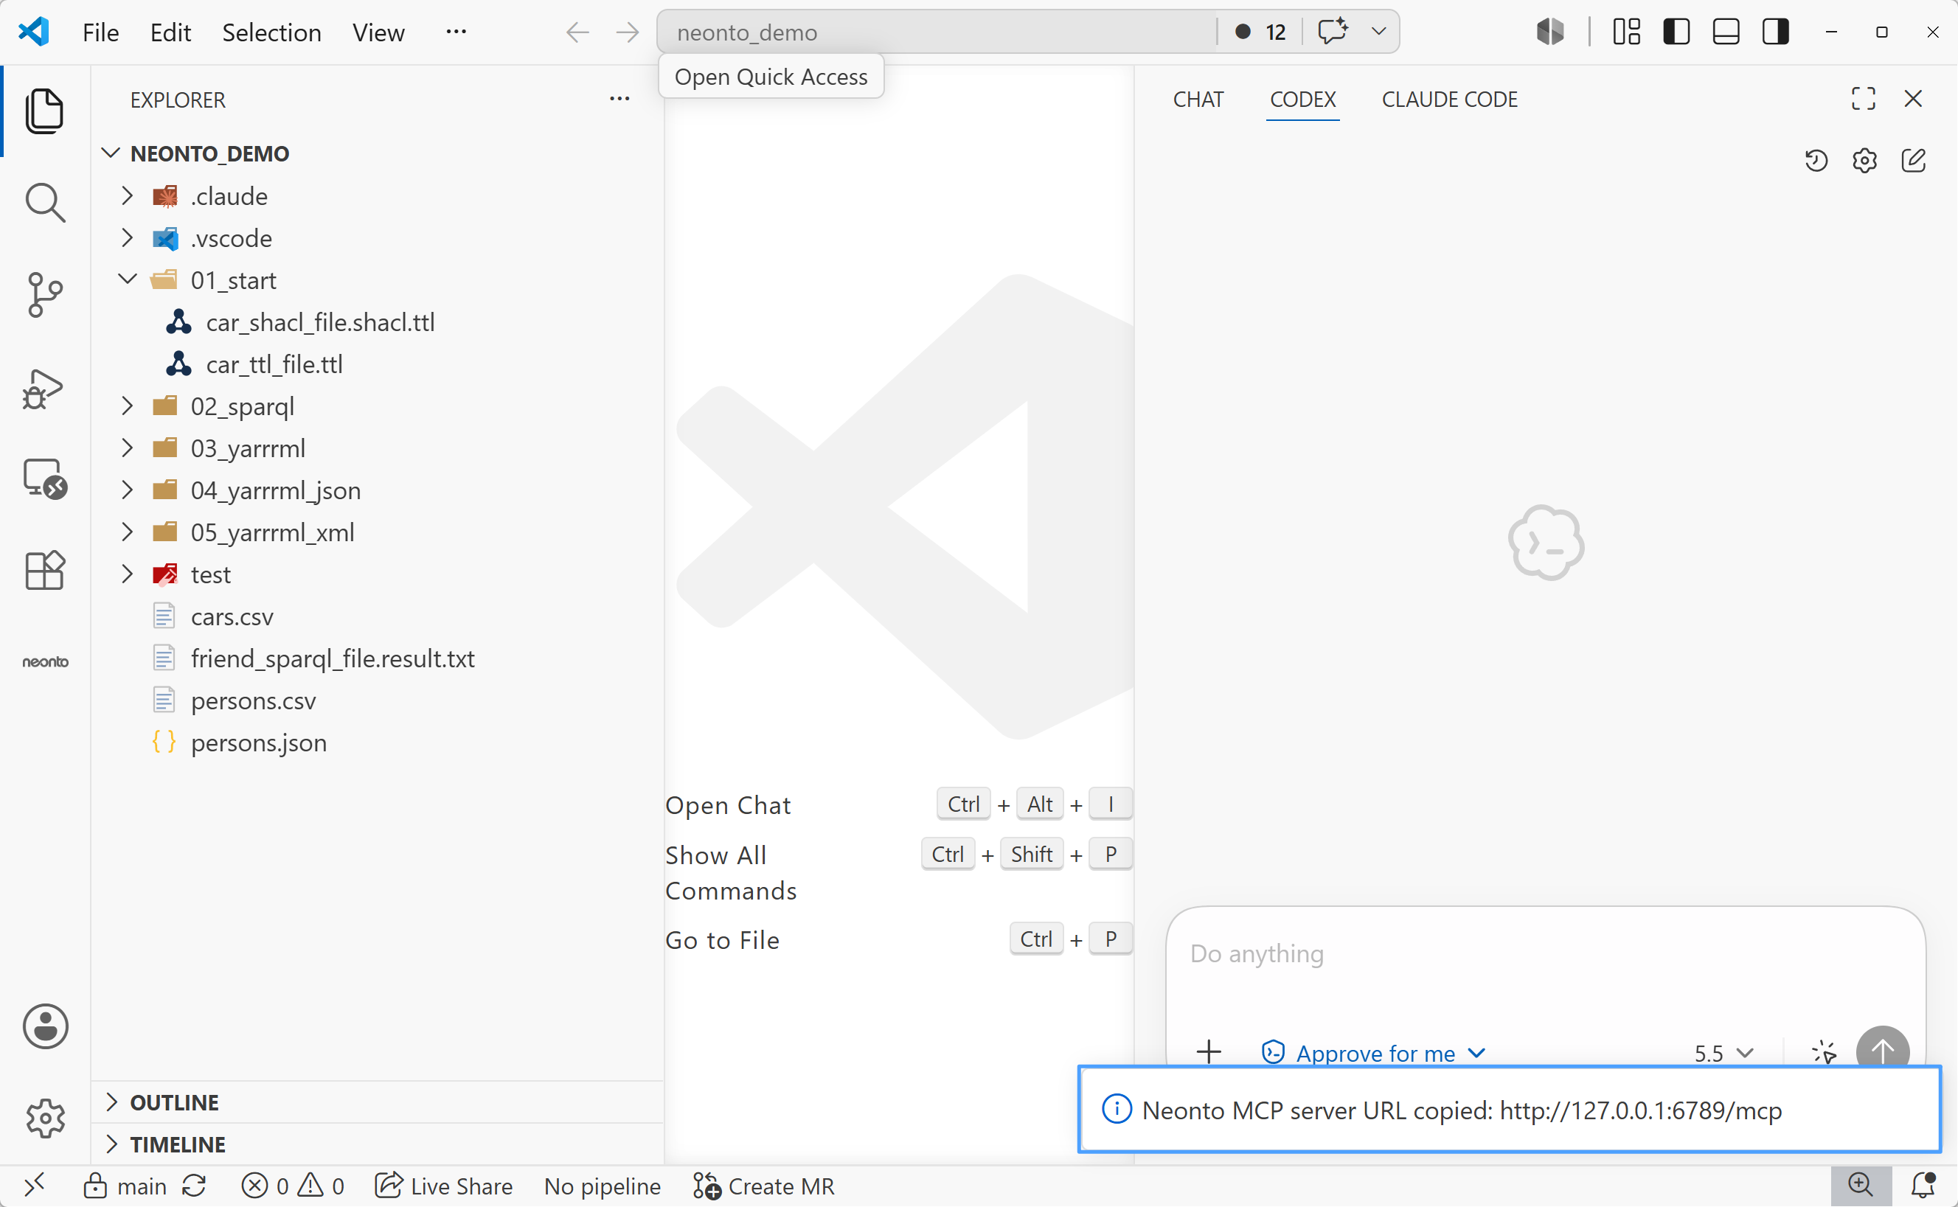Switch to the CLAUDE CODE tab

point(1450,100)
